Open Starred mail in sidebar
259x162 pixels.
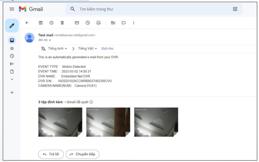point(12,48)
